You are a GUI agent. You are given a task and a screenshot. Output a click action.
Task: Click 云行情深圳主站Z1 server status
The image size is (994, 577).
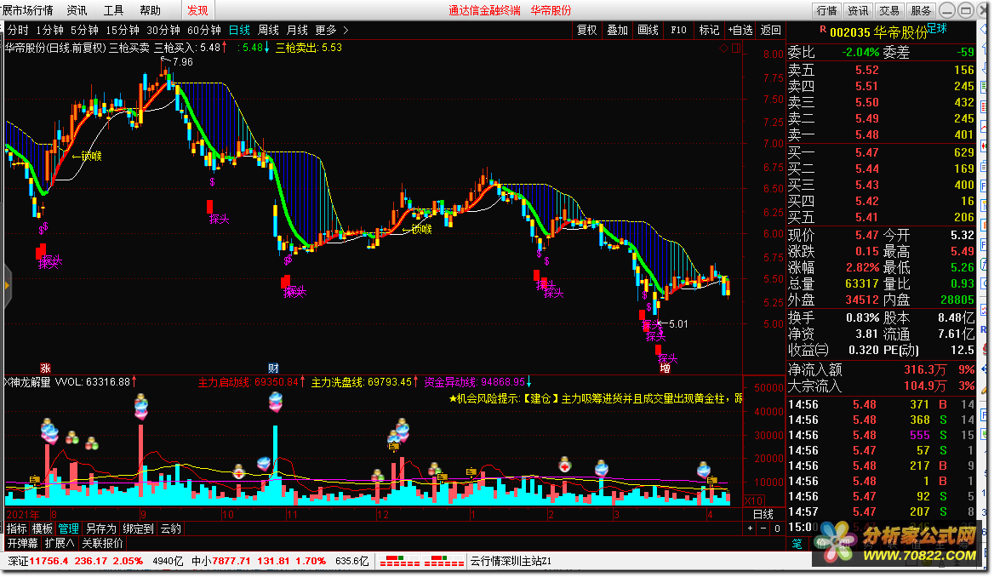[x=511, y=561]
